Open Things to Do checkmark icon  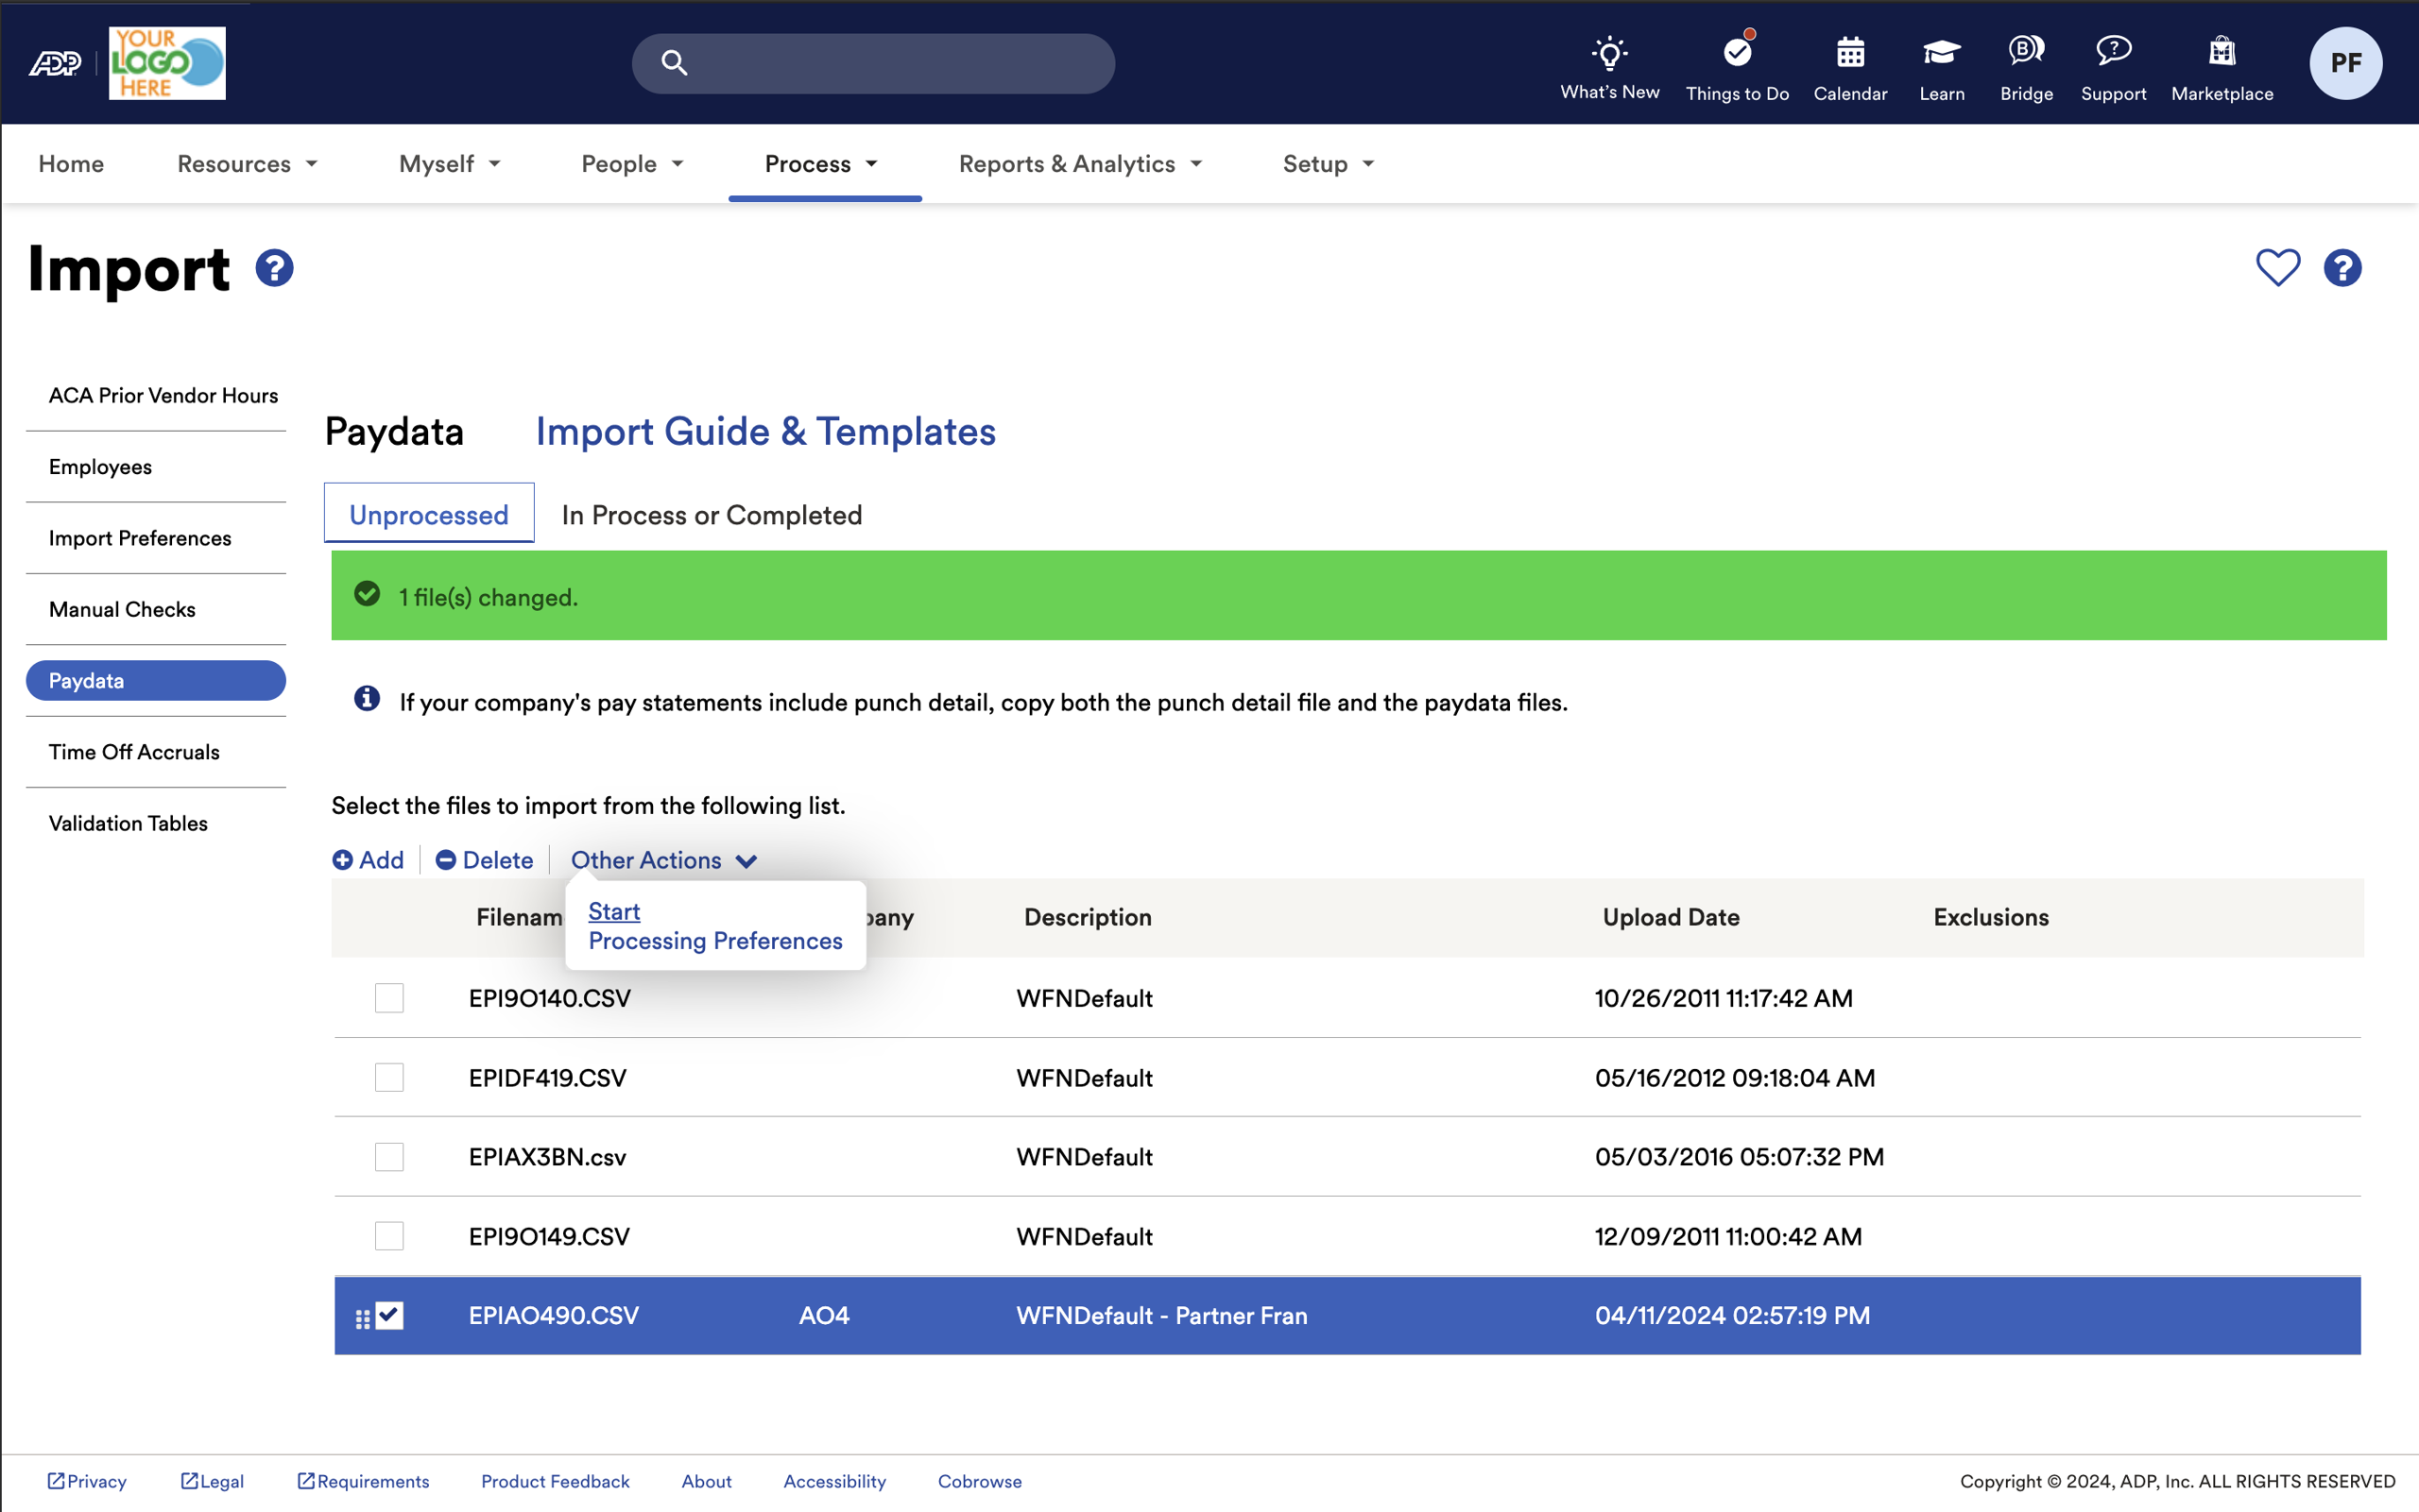tap(1738, 51)
